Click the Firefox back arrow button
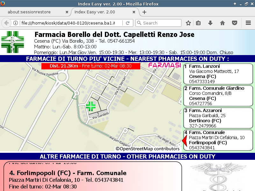Viewport: 255px width, 191px height. [6, 23]
